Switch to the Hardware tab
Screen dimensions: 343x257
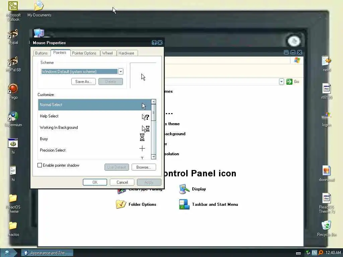(x=126, y=53)
